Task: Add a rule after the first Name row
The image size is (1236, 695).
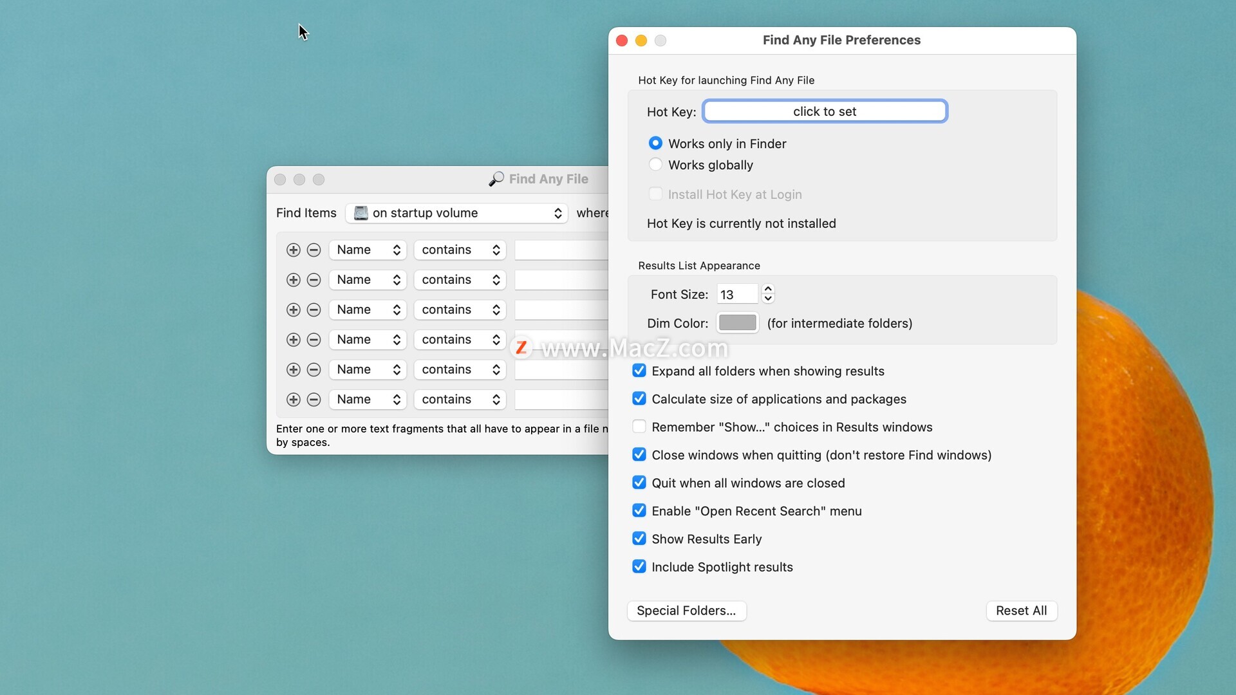Action: tap(293, 250)
